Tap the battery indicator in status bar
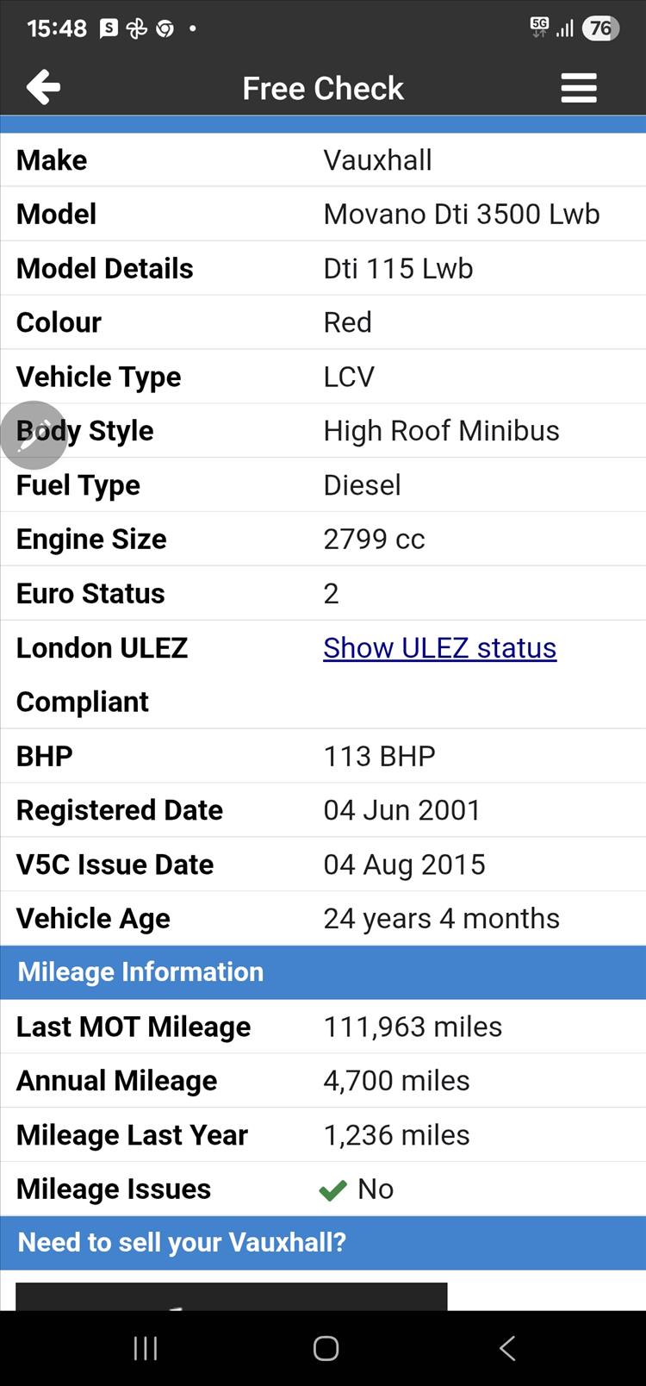 click(600, 28)
